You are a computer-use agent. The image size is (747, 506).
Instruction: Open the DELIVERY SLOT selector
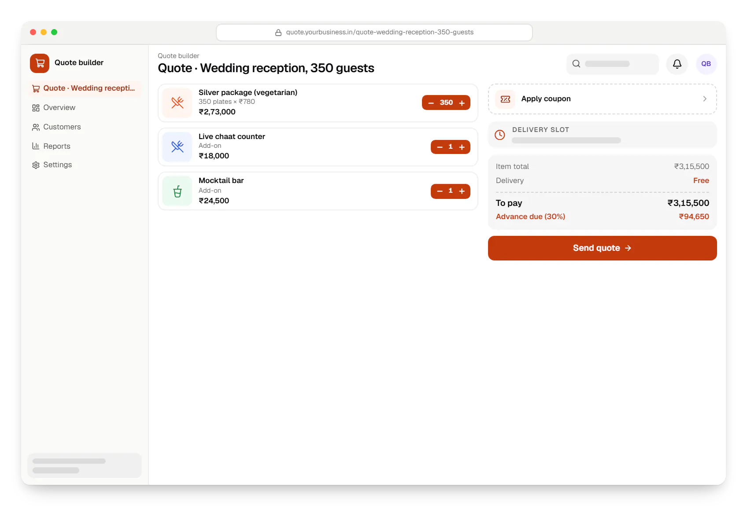coord(602,135)
